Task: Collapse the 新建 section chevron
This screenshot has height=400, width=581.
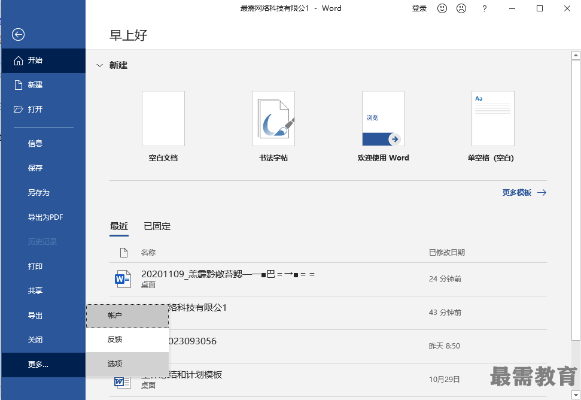Action: [99, 66]
